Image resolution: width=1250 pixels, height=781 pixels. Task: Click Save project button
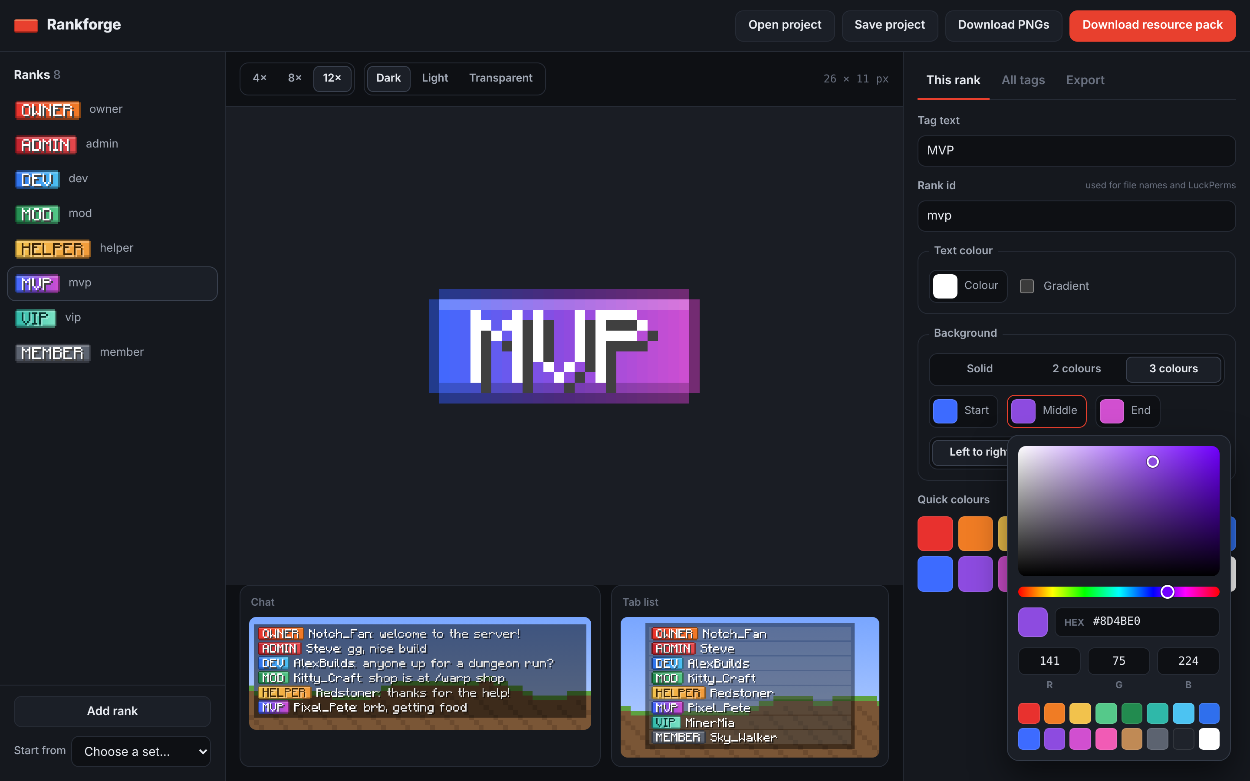click(x=889, y=25)
